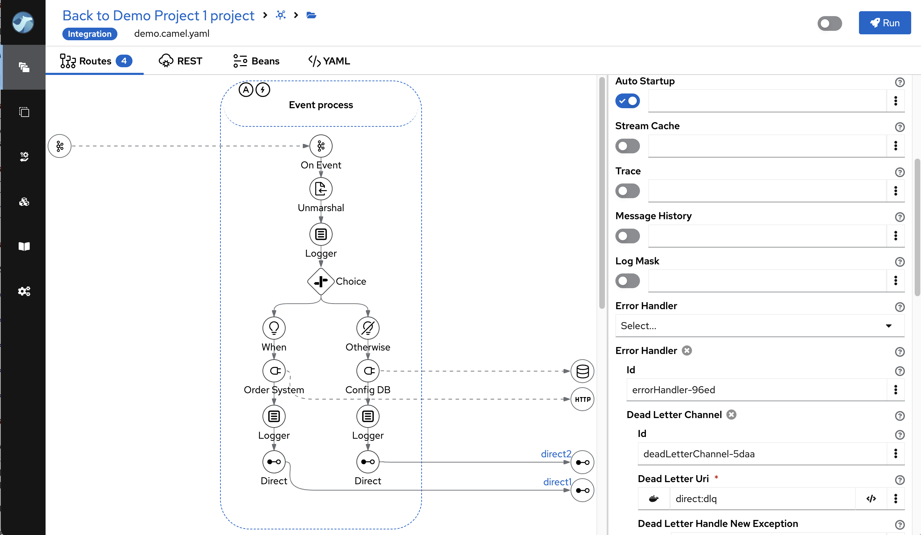Screen dimensions: 921x535
Task: Switch to the Beans tab
Action: [x=256, y=61]
